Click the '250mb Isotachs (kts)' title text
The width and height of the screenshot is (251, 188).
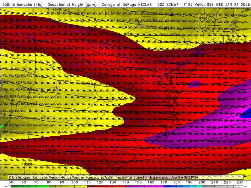click(22, 5)
